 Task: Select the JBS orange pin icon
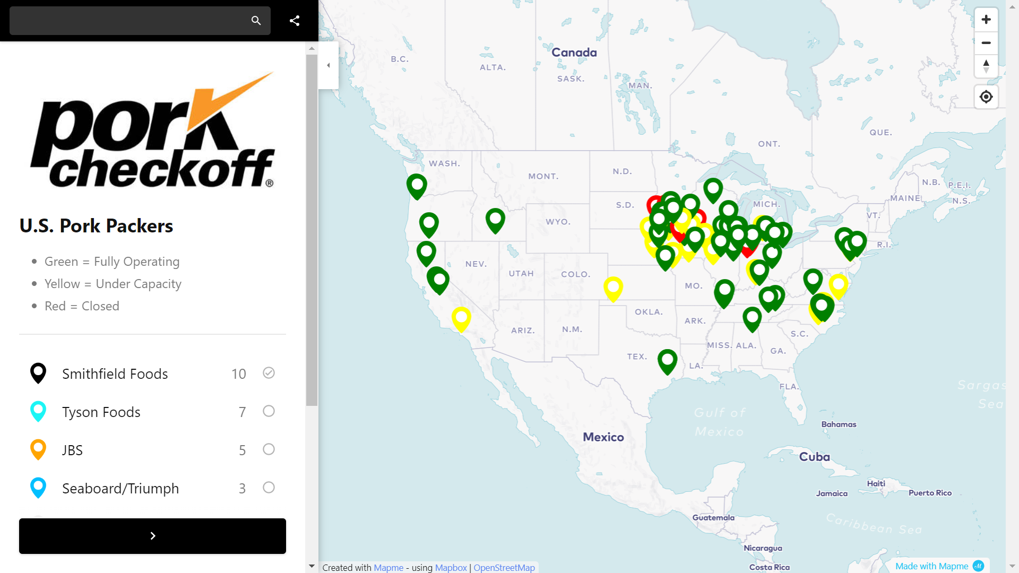tap(38, 449)
